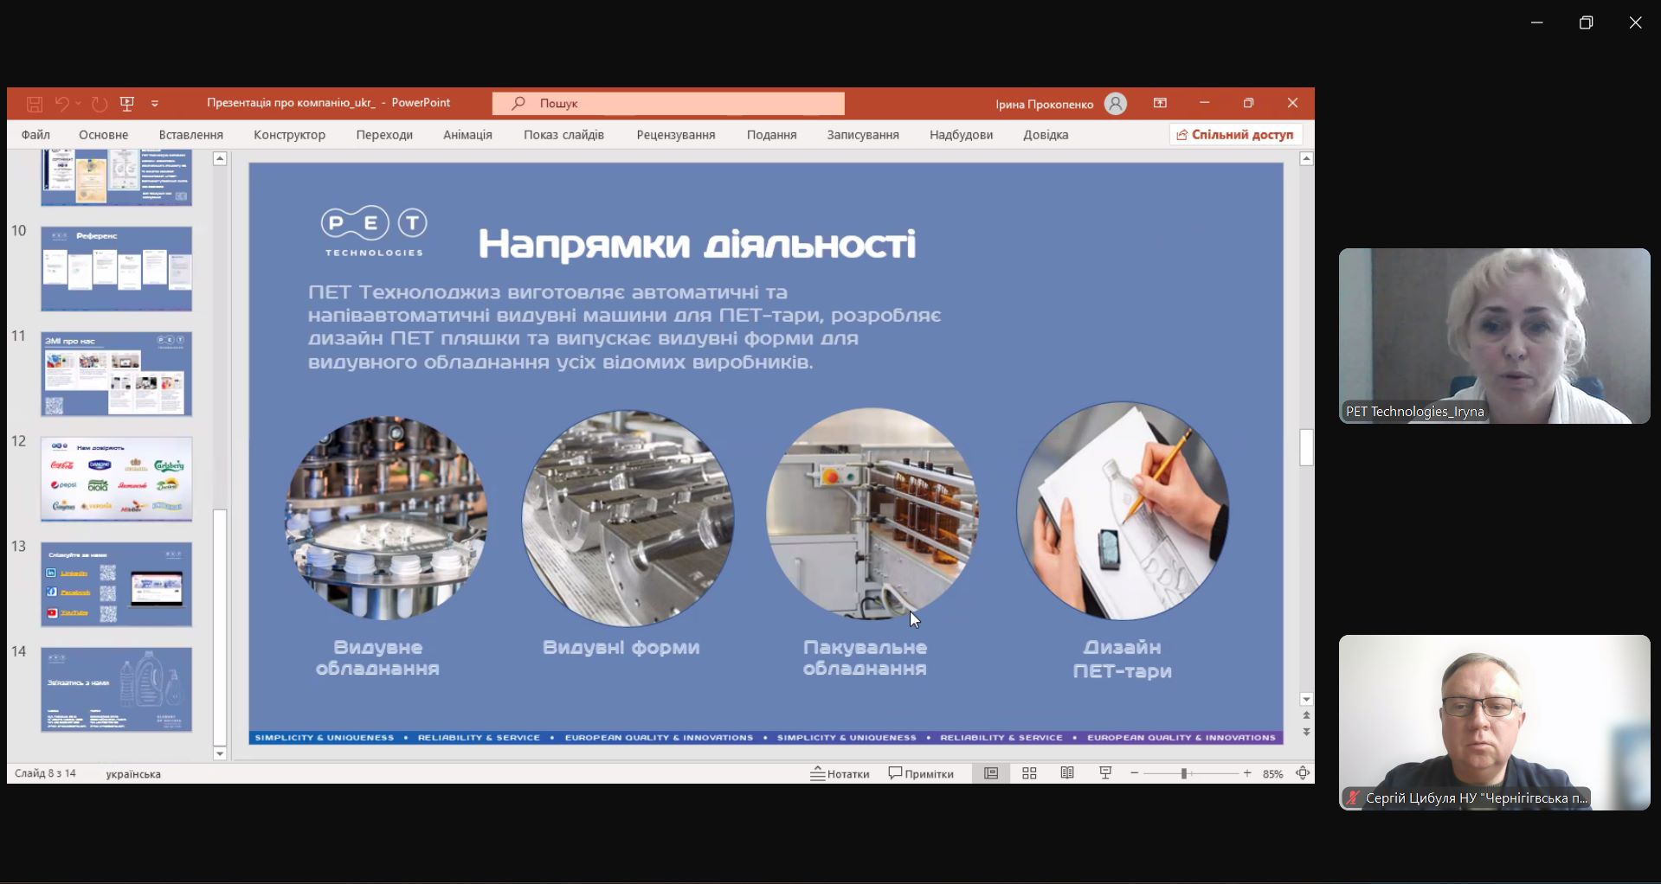Fit slide to current window icon

(x=1303, y=773)
